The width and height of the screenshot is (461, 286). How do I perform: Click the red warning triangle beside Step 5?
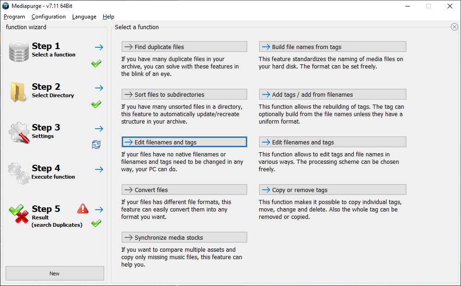[83, 208]
